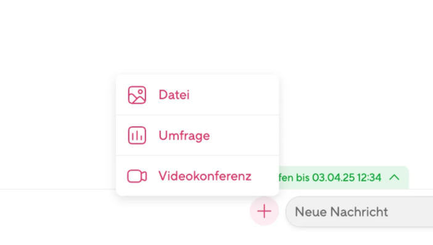Click the camera icon beside Videokonferenz
Viewport: 433px width, 245px height.
coord(137,176)
